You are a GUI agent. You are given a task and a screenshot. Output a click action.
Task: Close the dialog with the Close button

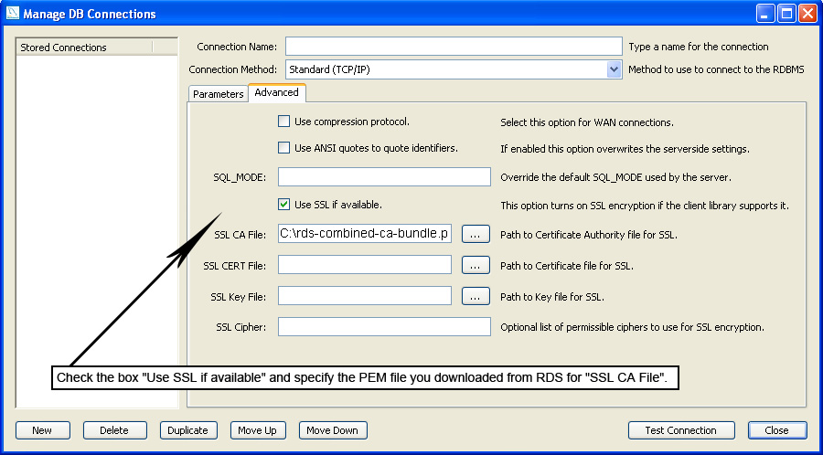[777, 430]
